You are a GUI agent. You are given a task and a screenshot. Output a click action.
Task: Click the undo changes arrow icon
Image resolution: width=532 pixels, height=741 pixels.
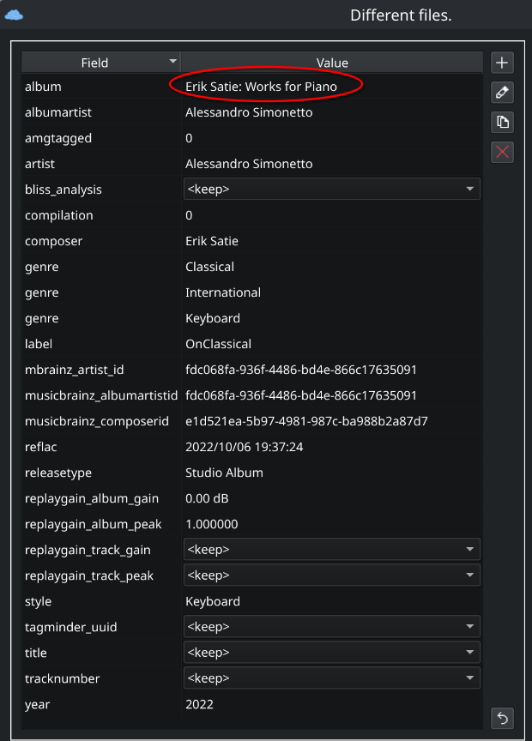(502, 717)
